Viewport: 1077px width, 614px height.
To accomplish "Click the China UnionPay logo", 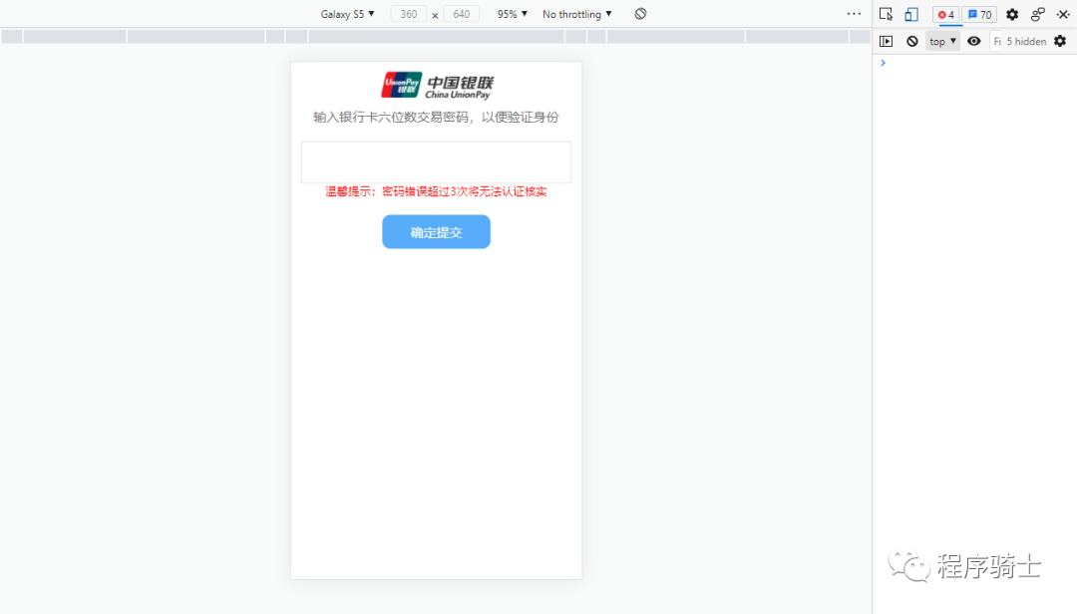I will coord(436,86).
